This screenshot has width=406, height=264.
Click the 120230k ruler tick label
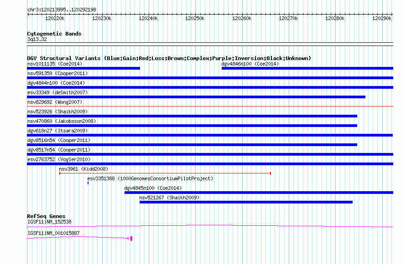pos(102,18)
